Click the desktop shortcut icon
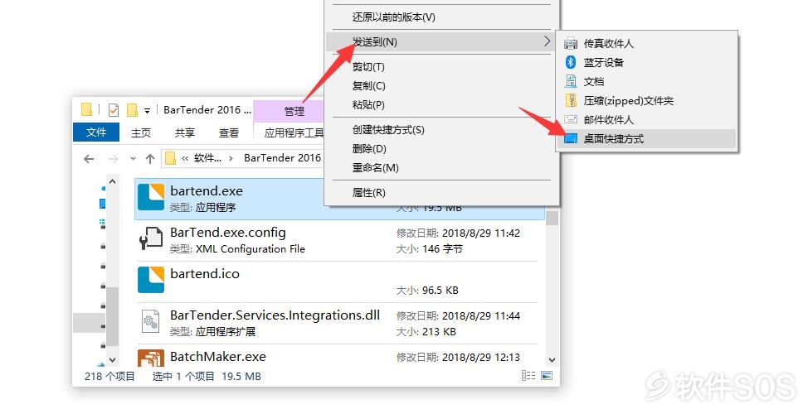Viewport: 808px width, 409px height. (571, 138)
